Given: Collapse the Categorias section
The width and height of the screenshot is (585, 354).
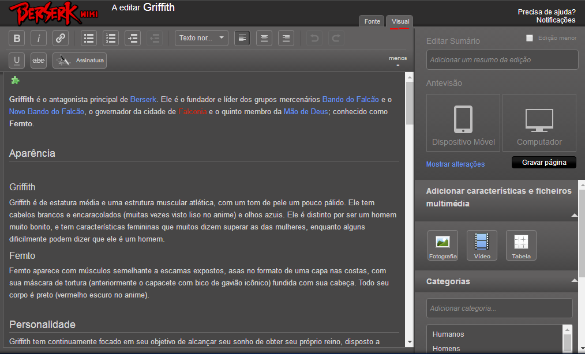Looking at the screenshot, I should click(575, 281).
